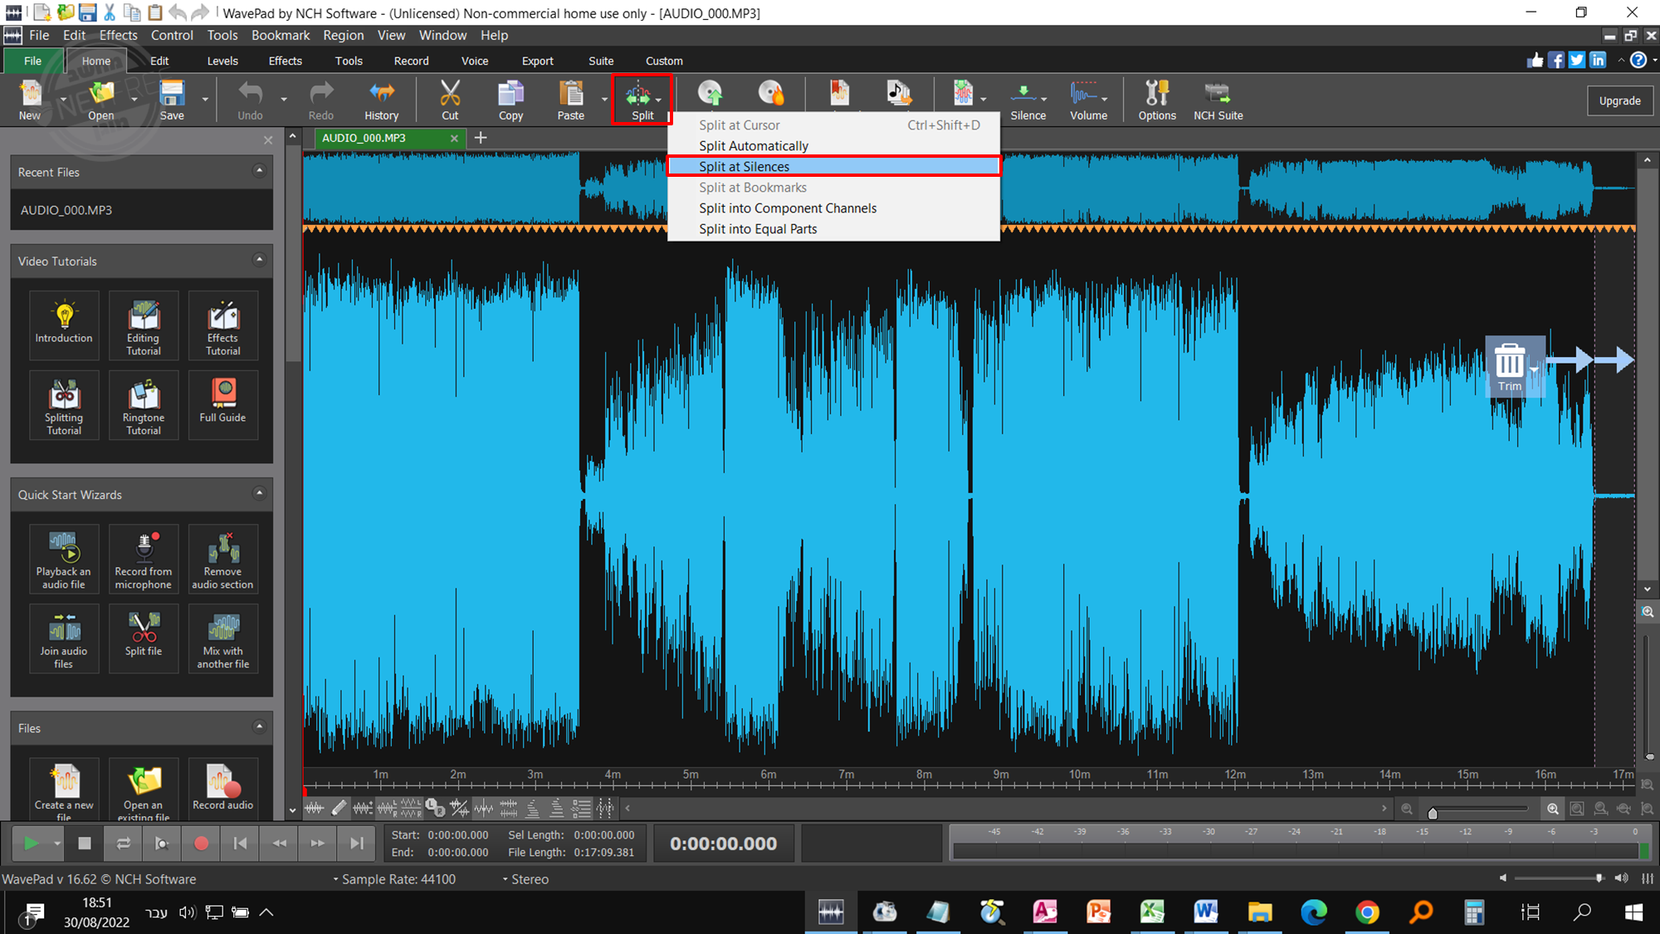Go to start of audio

(240, 844)
